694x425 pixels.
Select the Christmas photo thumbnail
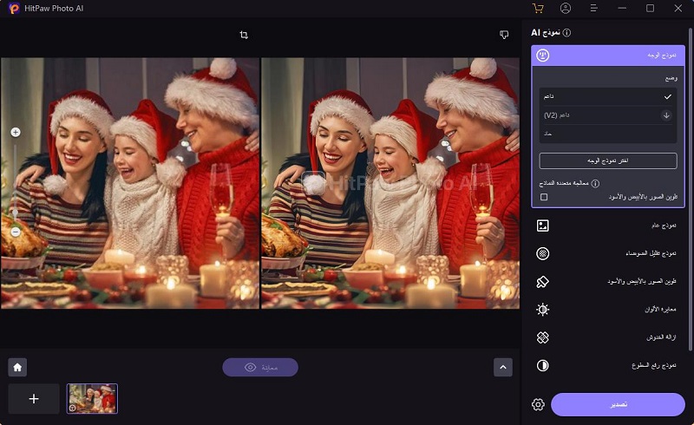92,398
